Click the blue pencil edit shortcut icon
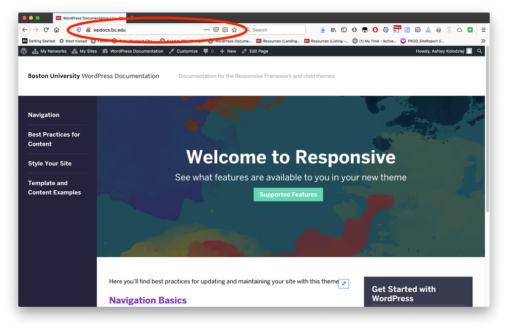 pyautogui.click(x=344, y=283)
